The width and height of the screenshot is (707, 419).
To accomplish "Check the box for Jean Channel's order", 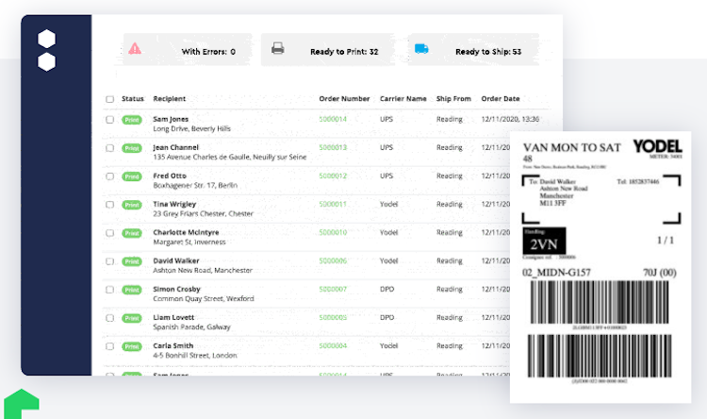I will (x=109, y=148).
